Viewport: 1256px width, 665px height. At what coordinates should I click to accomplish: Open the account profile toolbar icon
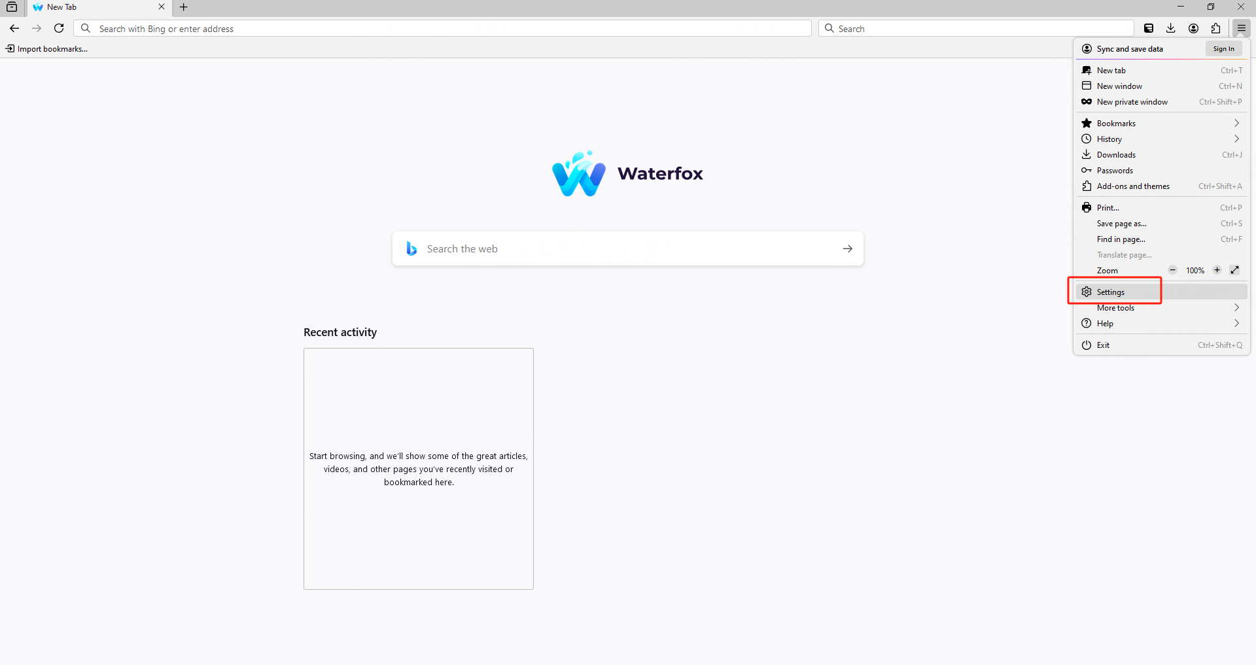1193,28
